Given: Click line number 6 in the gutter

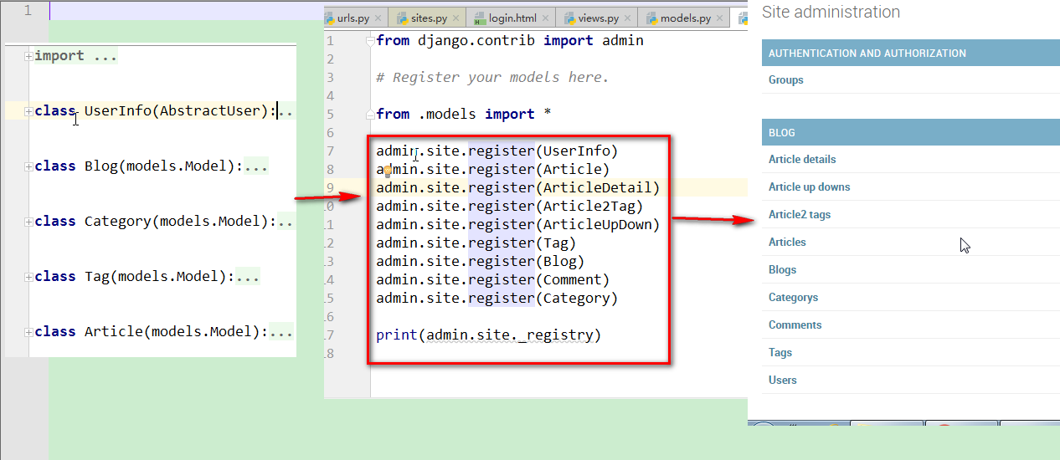Looking at the screenshot, I should (330, 133).
